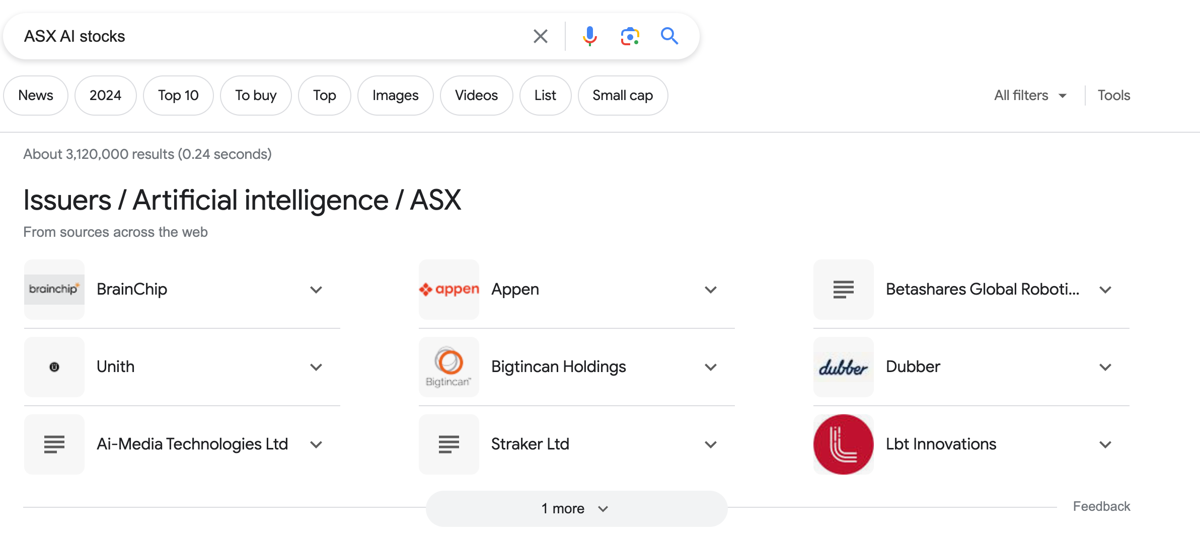
Task: Open search Tools
Action: coord(1113,96)
